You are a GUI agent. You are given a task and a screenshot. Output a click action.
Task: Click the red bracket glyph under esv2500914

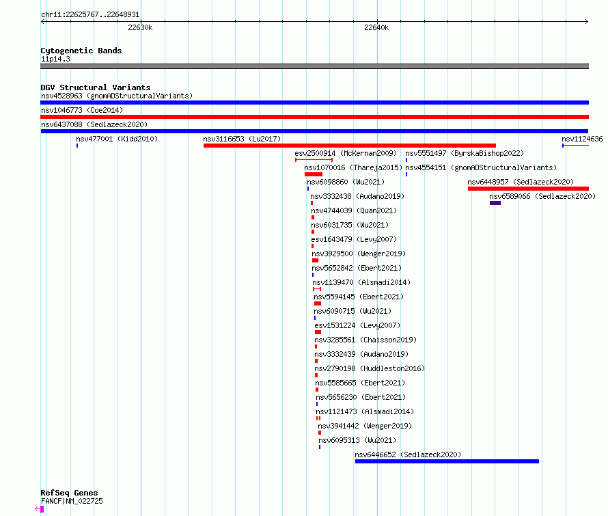pos(314,160)
